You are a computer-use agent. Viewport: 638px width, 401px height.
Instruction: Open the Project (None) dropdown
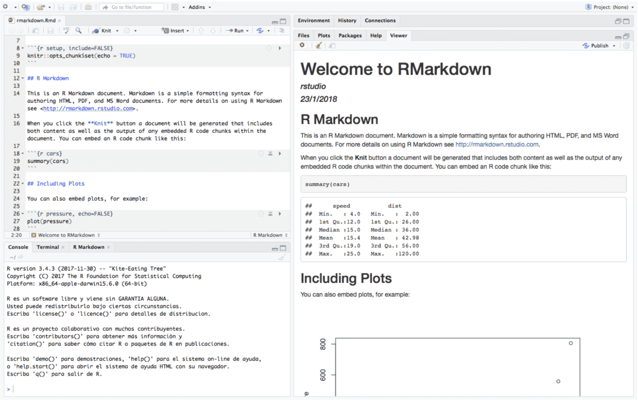tap(609, 7)
